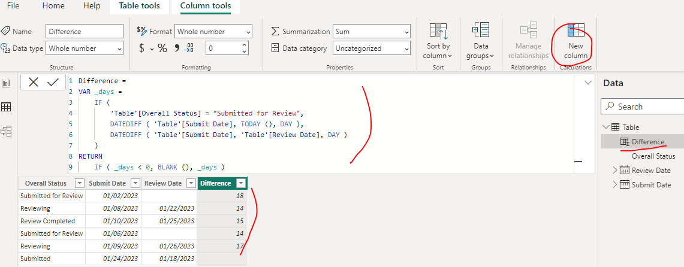Switch to Table view icon
This screenshot has height=267, width=684.
coord(7,107)
